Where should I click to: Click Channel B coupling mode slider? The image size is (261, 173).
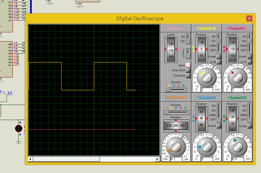(219, 113)
